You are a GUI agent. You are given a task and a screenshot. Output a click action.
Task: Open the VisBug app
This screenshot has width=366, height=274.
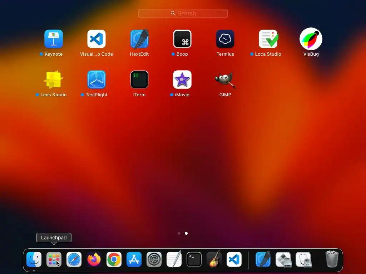311,39
